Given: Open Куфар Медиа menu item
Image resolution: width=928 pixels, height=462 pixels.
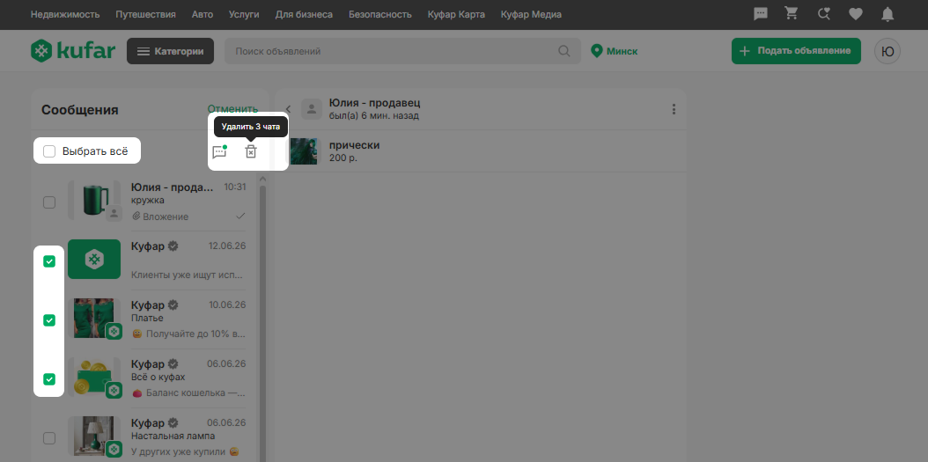Looking at the screenshot, I should coord(531,14).
